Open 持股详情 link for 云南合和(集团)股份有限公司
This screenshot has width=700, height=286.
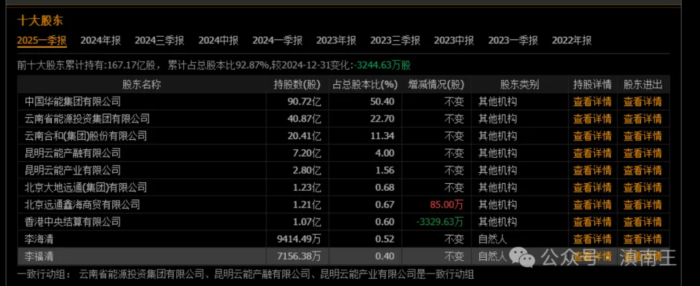point(592,136)
